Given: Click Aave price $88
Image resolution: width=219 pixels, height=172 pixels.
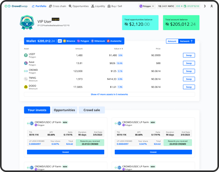Looking at the screenshot, I should 158,63.
